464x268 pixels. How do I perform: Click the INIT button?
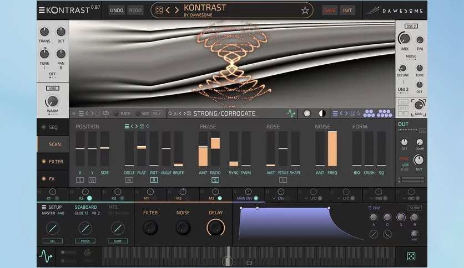[347, 11]
